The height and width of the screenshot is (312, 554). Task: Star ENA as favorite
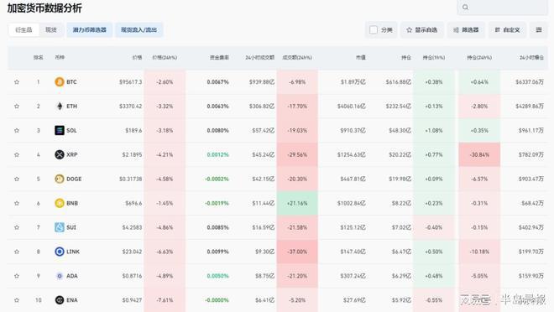[17, 300]
